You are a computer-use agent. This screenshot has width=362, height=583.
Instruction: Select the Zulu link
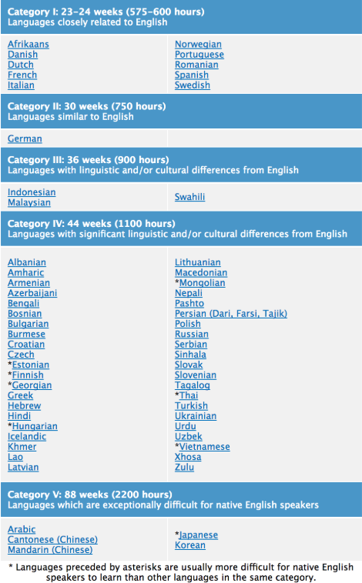pos(184,468)
